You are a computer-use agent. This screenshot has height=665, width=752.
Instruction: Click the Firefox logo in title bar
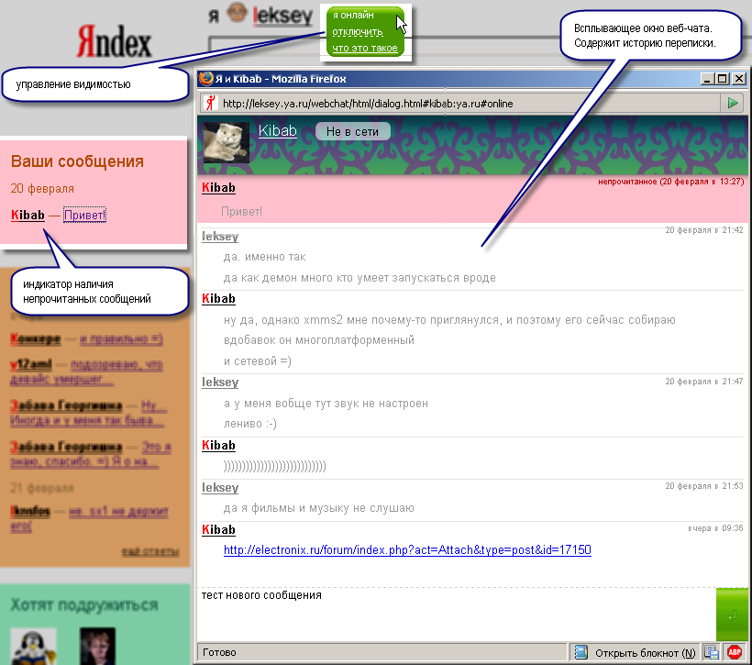click(x=205, y=79)
